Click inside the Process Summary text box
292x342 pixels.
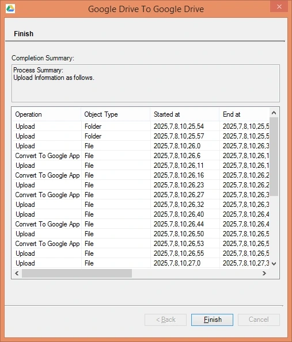click(x=146, y=83)
